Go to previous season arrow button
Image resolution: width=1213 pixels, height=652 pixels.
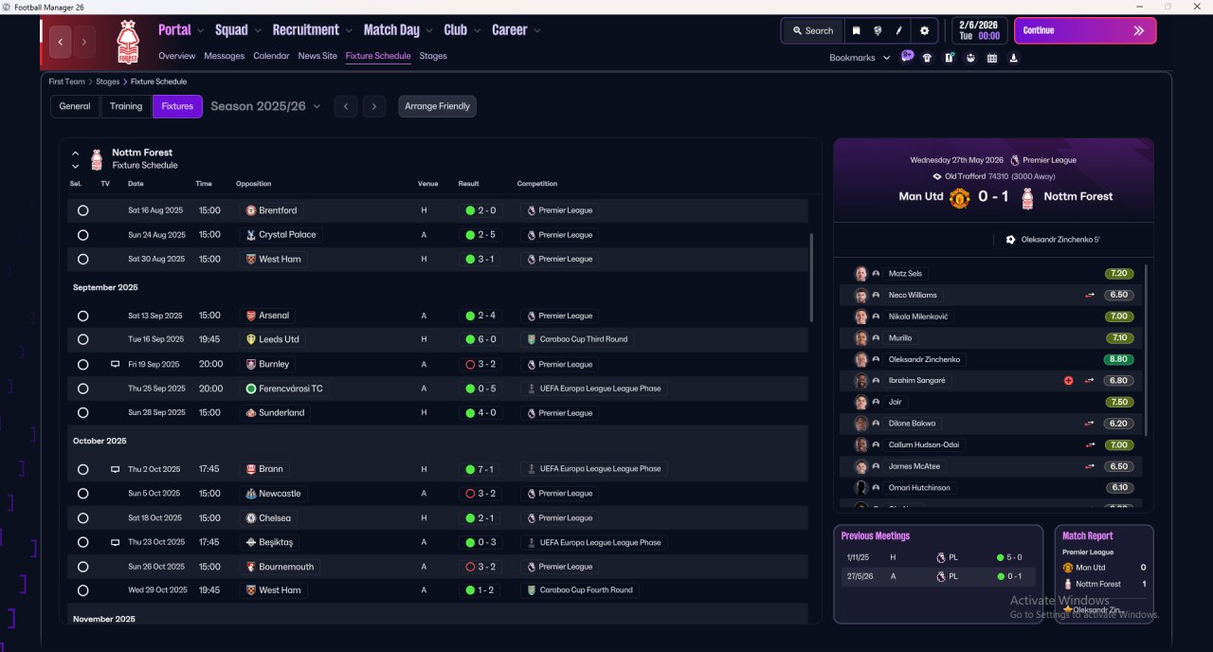pyautogui.click(x=346, y=106)
